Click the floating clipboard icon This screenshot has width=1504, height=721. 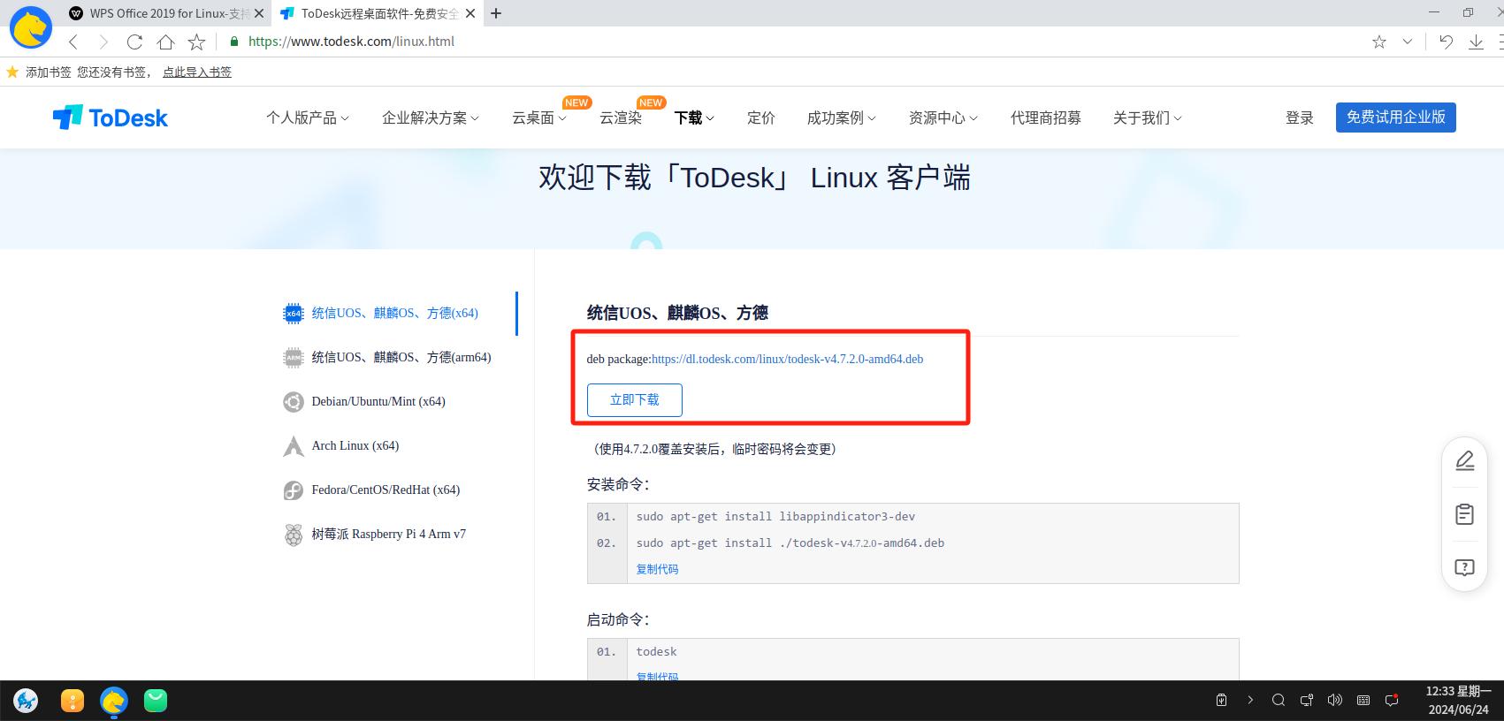click(1464, 513)
